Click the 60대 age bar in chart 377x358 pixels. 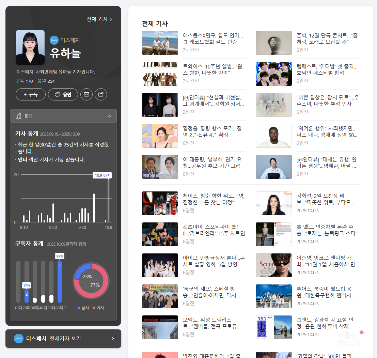point(60,282)
